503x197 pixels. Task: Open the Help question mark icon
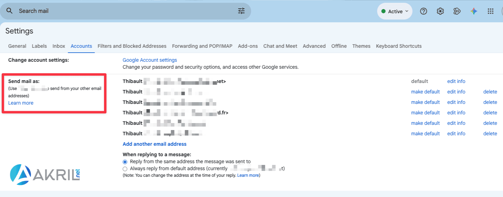(x=423, y=11)
